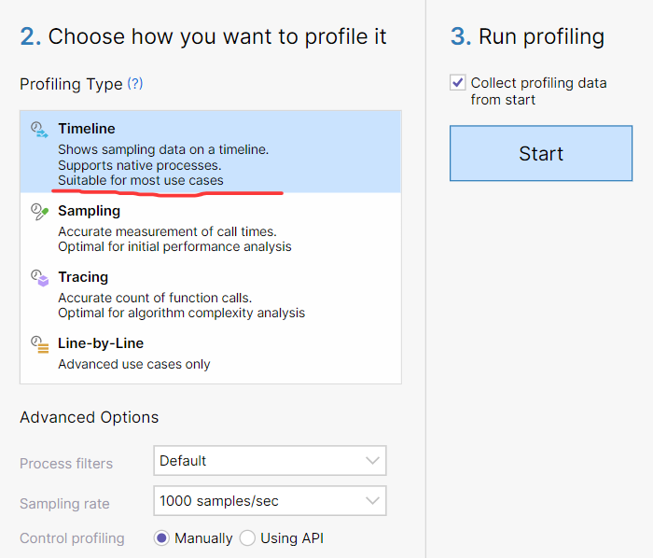Open the Profiling Type help (?) link
The image size is (653, 558).
tap(135, 84)
